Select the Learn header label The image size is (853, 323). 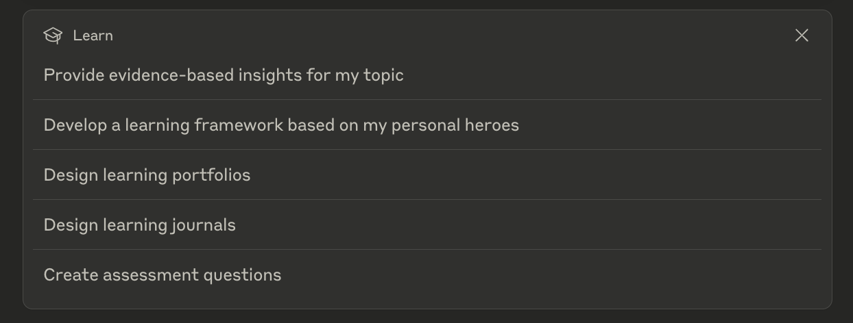click(93, 36)
